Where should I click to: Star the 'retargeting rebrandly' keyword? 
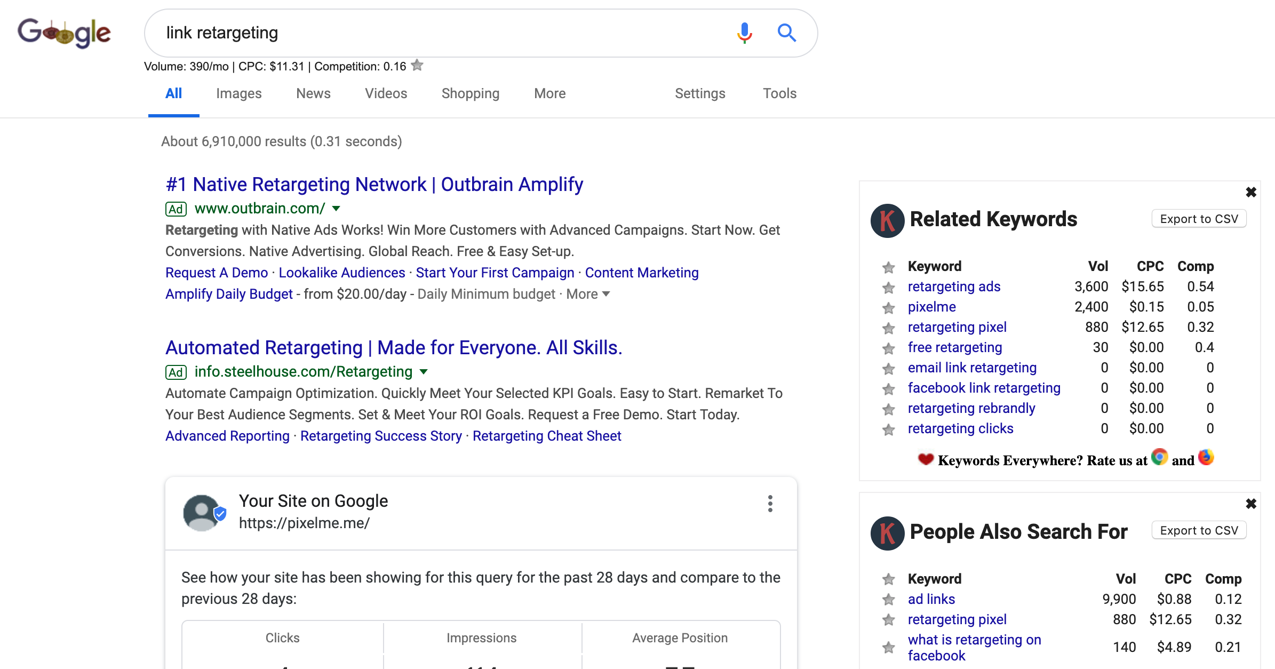tap(888, 409)
